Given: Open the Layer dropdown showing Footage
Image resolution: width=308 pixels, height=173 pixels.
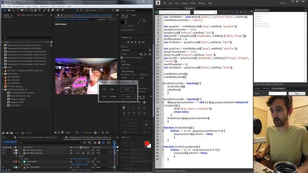Looking at the screenshot, I should 114,96.
